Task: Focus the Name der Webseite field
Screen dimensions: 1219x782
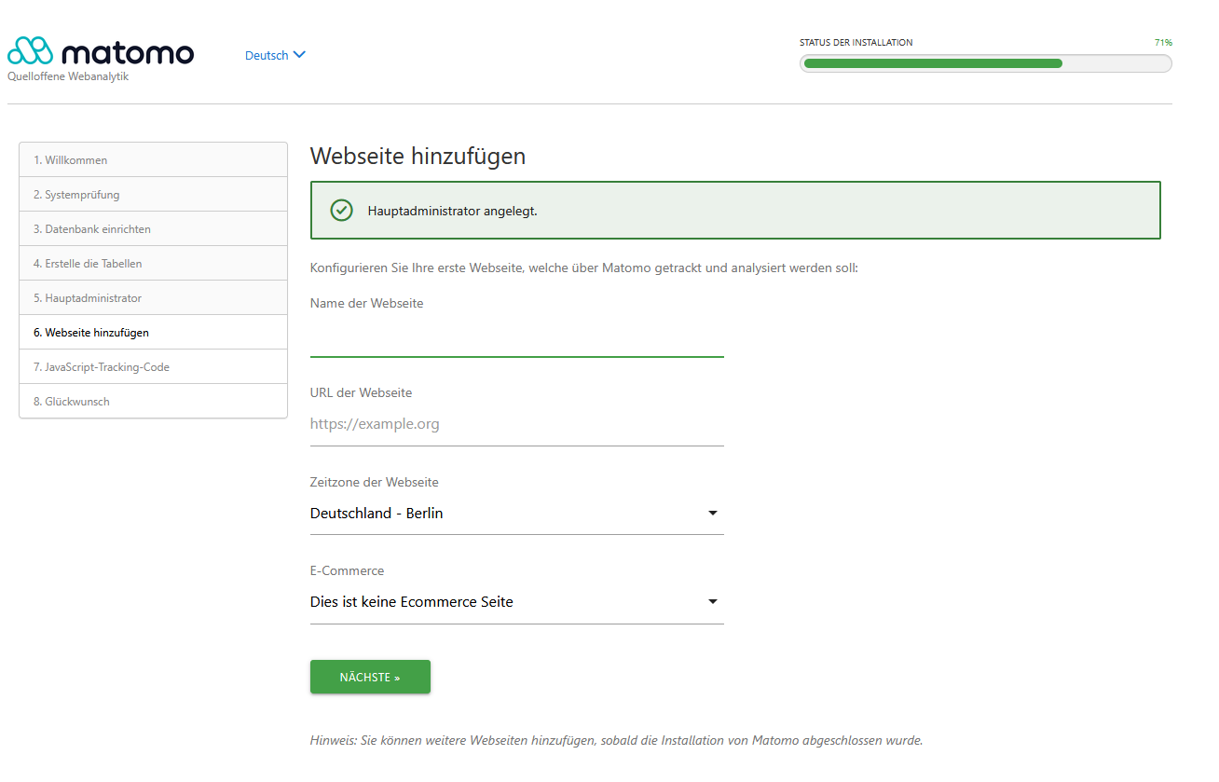Action: coord(516,338)
